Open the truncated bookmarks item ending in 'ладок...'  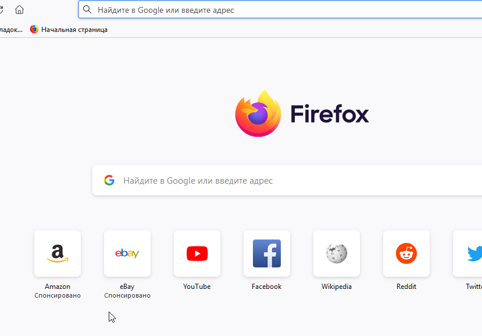tap(12, 30)
